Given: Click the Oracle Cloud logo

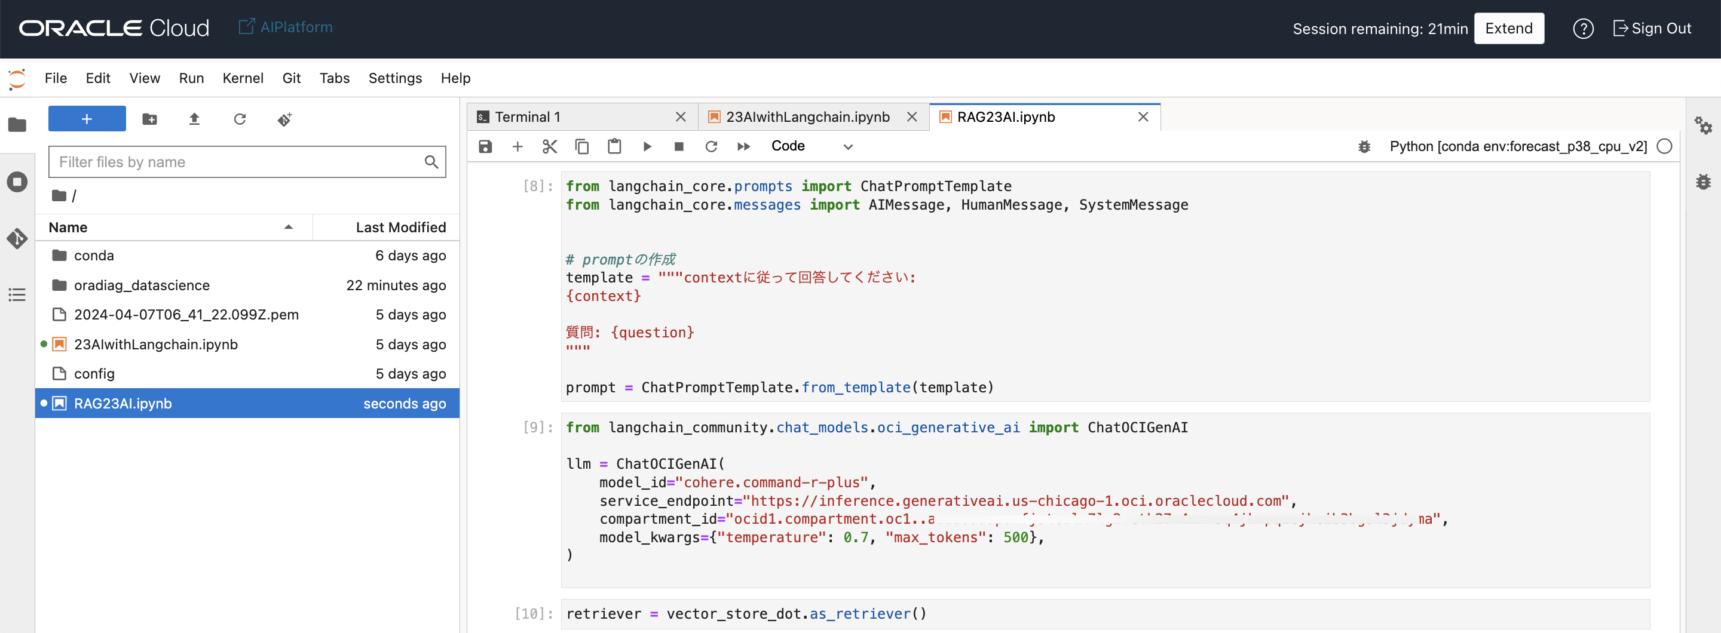Looking at the screenshot, I should (x=114, y=28).
